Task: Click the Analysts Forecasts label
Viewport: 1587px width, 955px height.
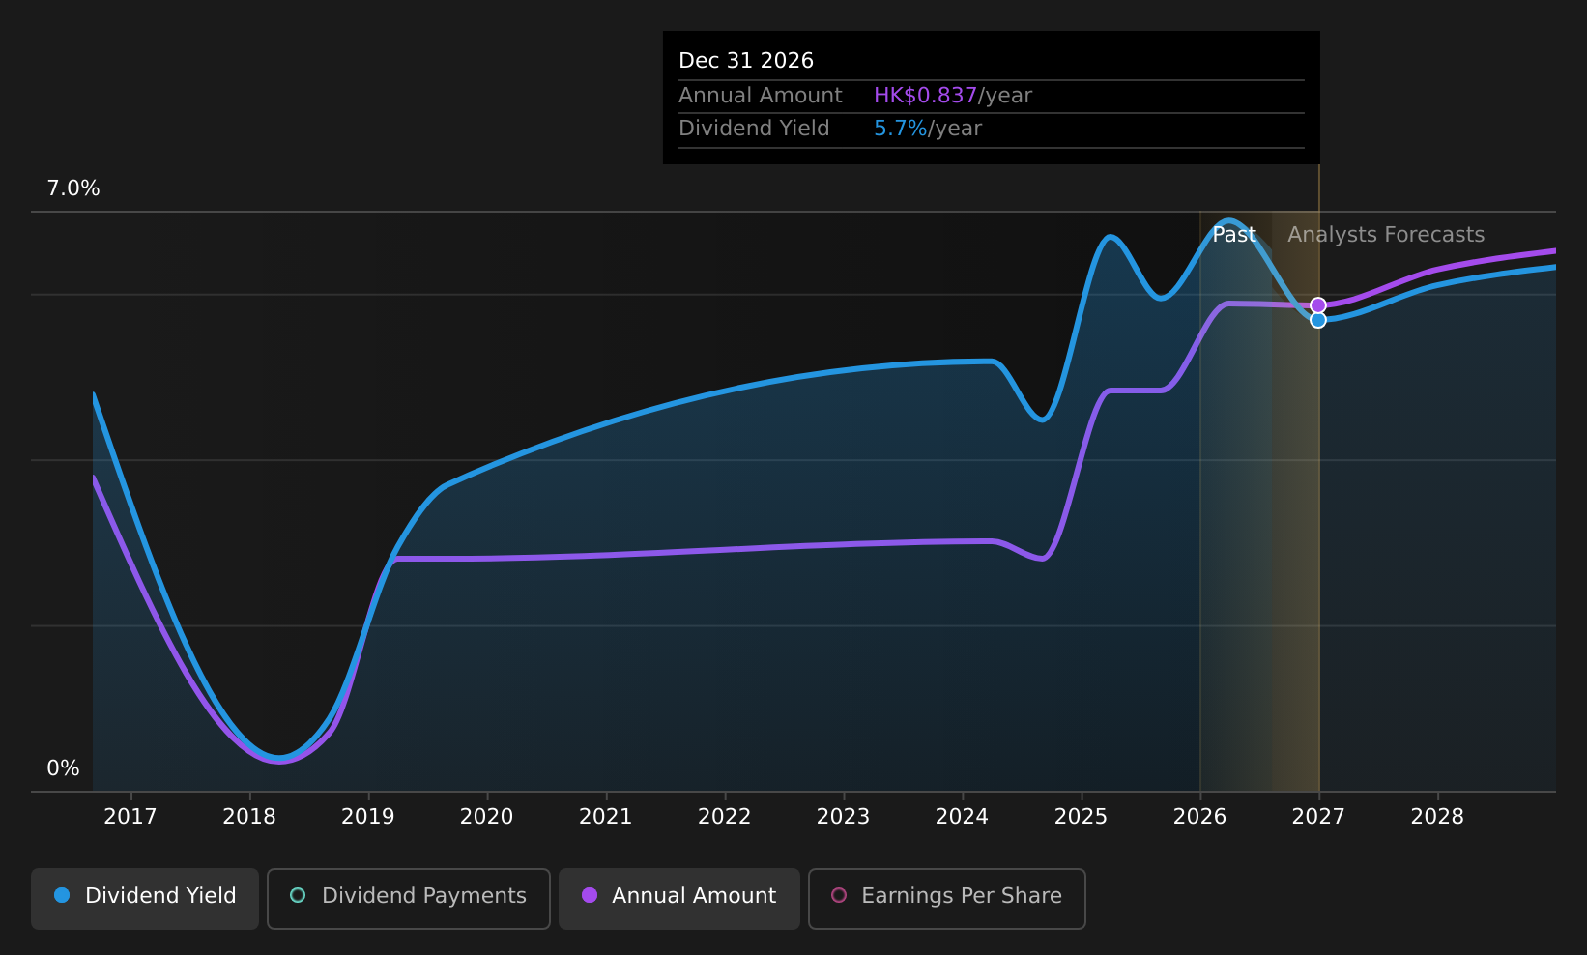Action: 1386,235
